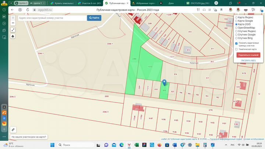Viewport: 265px width, 149px height.
Task: Click the Настроить карту link
Action: point(248,60)
